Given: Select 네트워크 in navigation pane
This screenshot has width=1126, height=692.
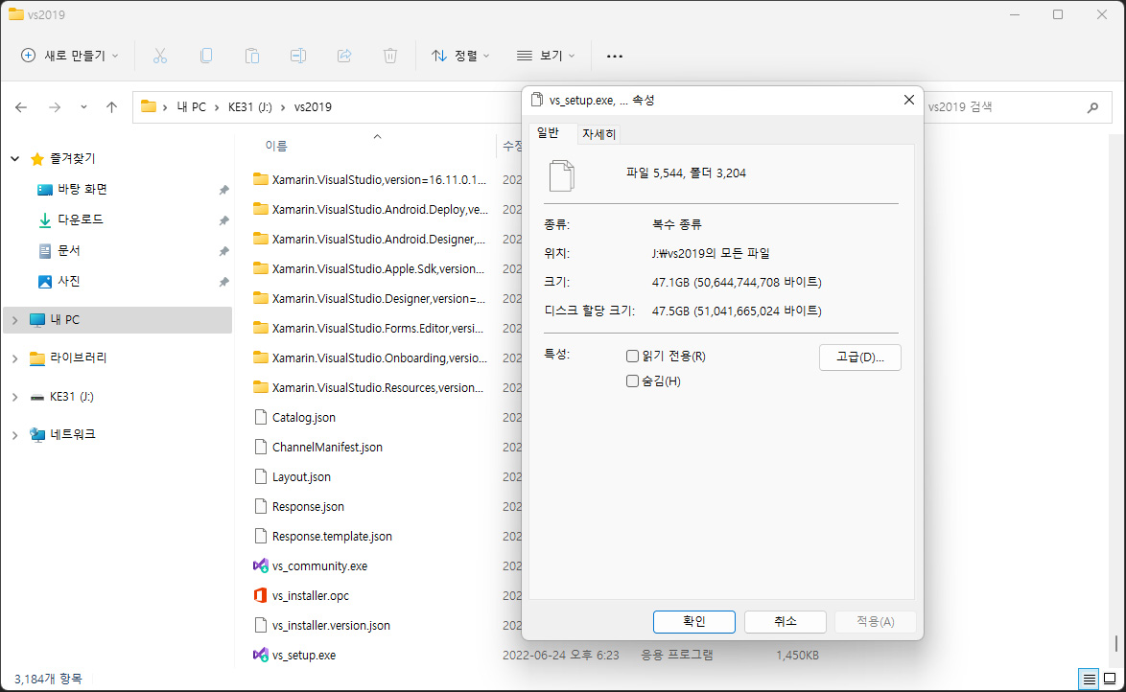Looking at the screenshot, I should pos(62,434).
